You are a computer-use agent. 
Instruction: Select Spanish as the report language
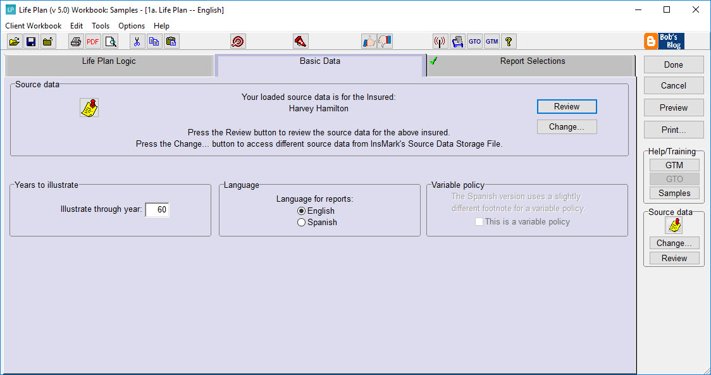click(301, 222)
